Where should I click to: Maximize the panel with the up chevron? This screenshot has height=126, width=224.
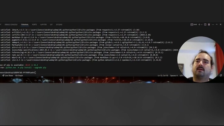(x=217, y=25)
